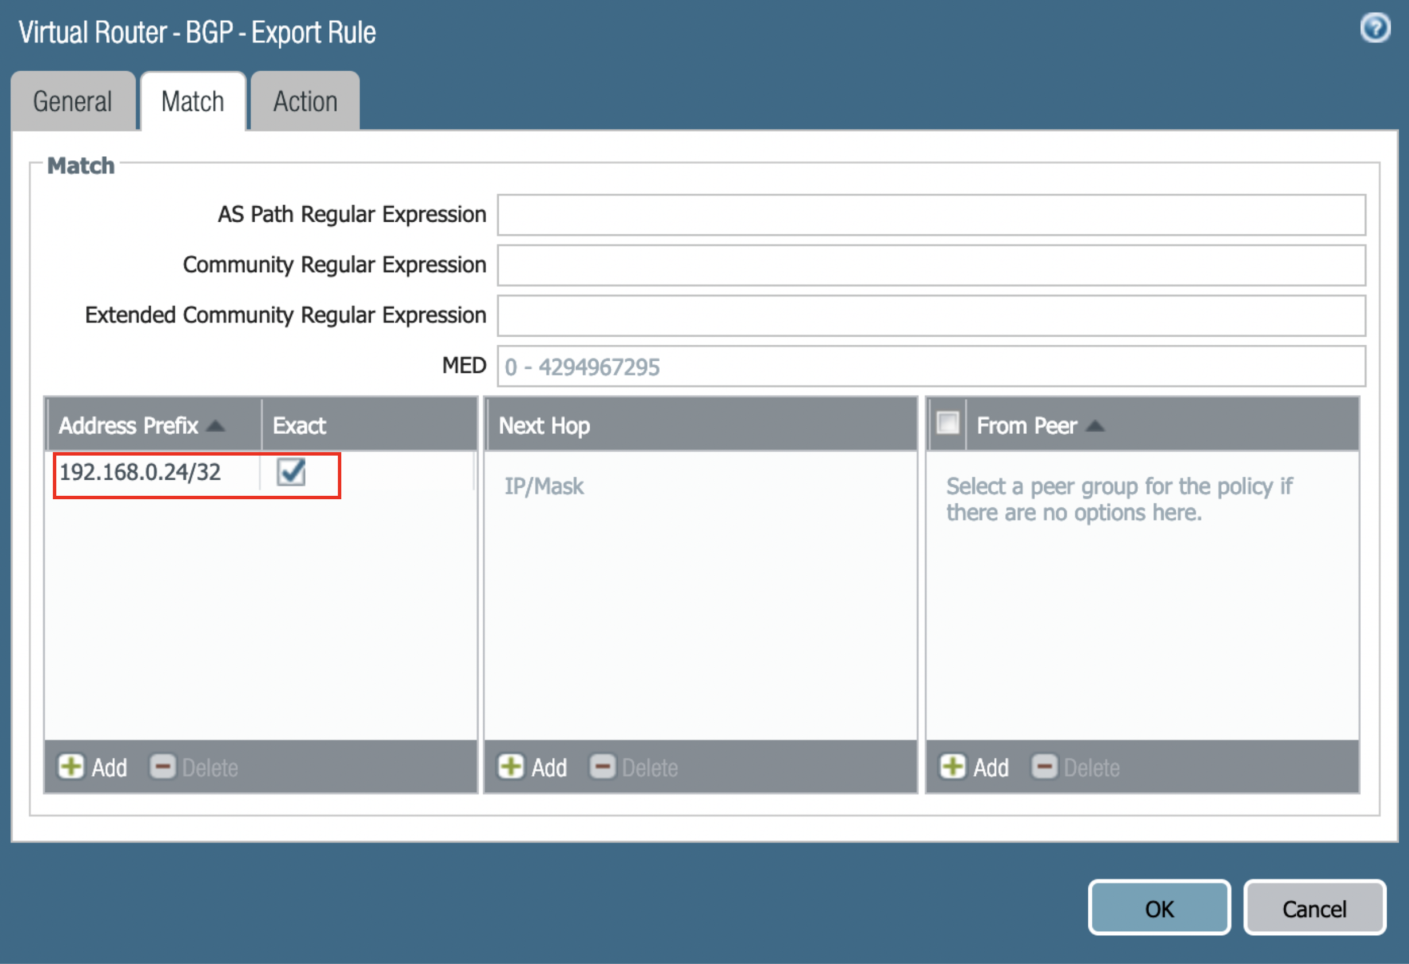Select the Match tab

tap(193, 101)
